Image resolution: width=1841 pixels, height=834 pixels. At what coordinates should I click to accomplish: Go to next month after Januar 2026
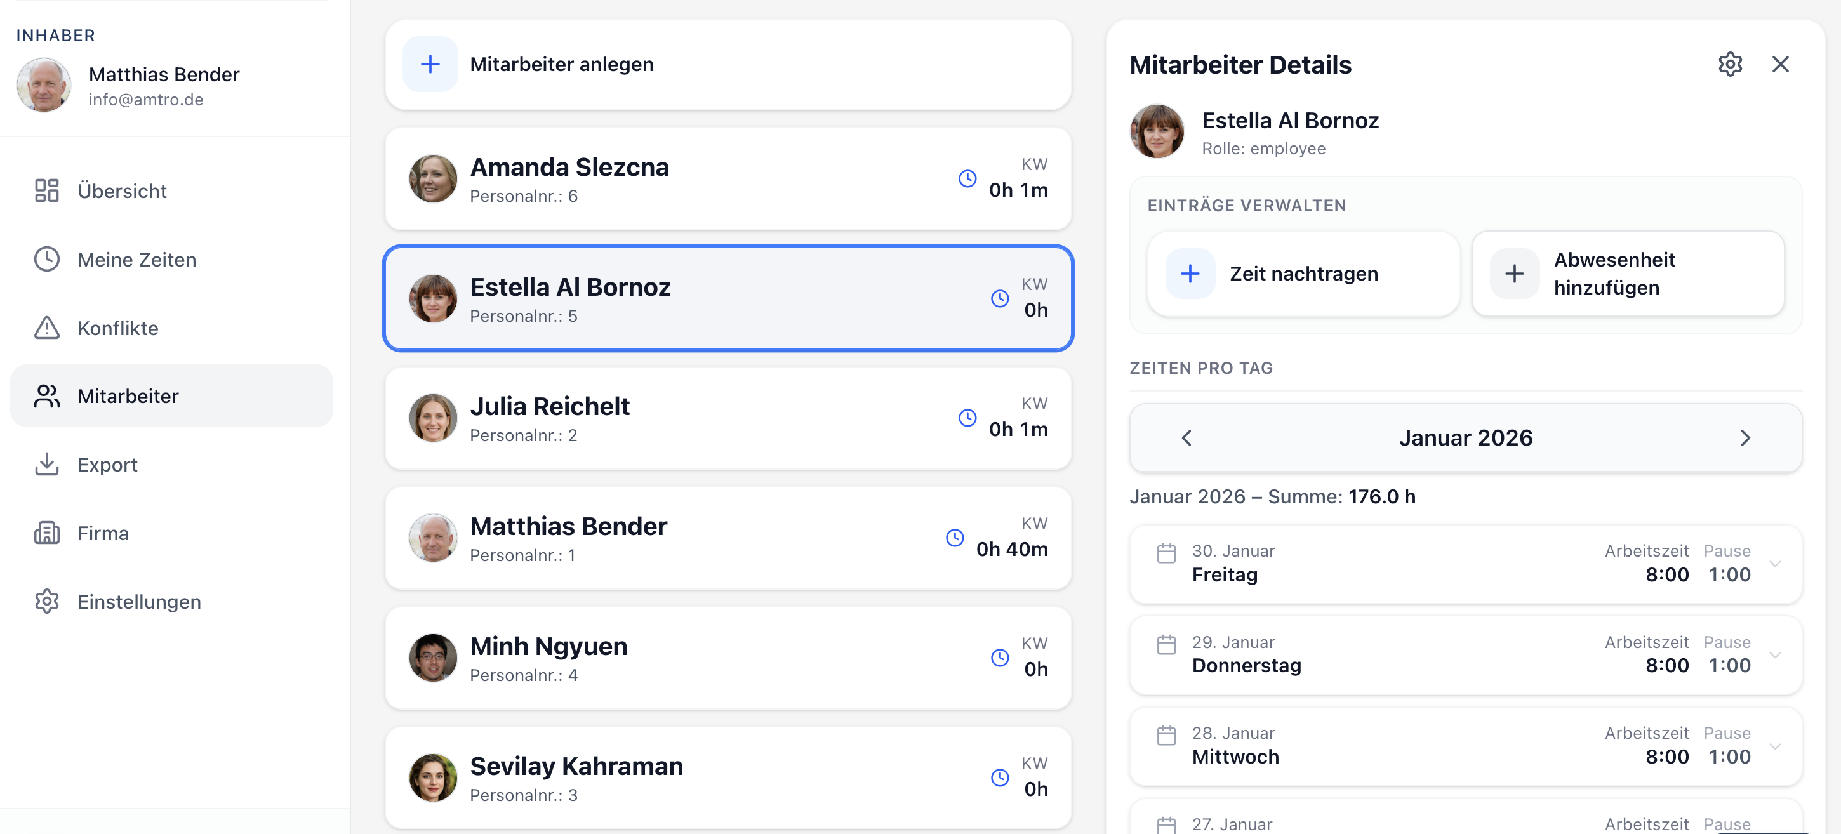point(1745,438)
